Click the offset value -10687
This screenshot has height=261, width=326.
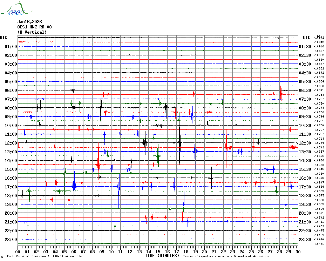[319, 152]
